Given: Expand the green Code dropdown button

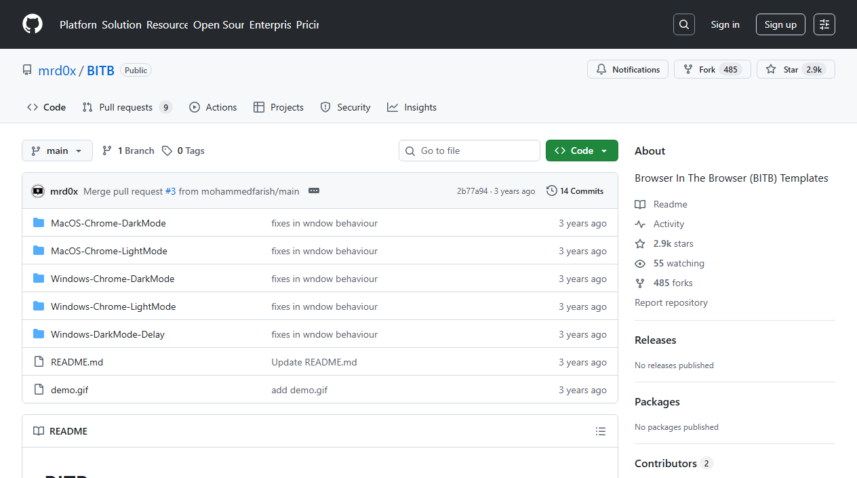Looking at the screenshot, I should tap(582, 151).
